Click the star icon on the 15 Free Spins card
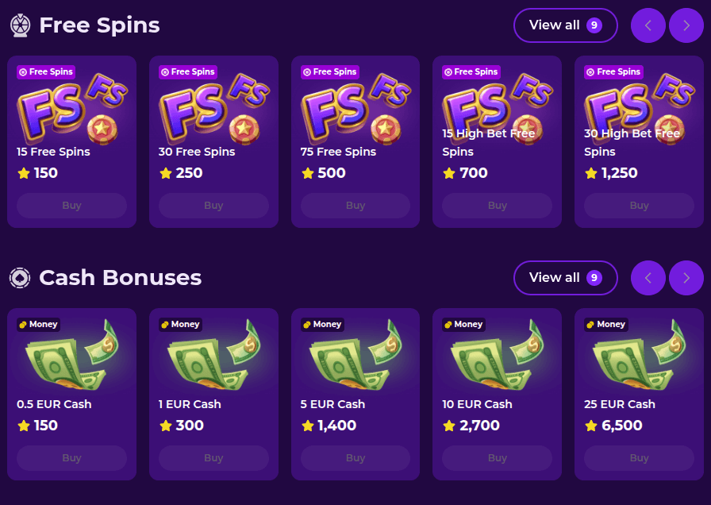The image size is (711, 505). point(24,173)
